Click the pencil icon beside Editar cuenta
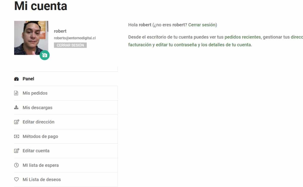 click(x=16, y=151)
